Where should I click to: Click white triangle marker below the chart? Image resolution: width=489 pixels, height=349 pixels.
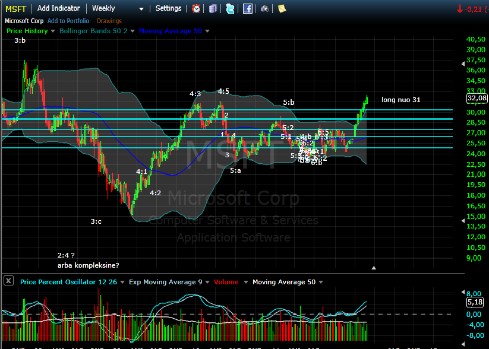tap(374, 268)
